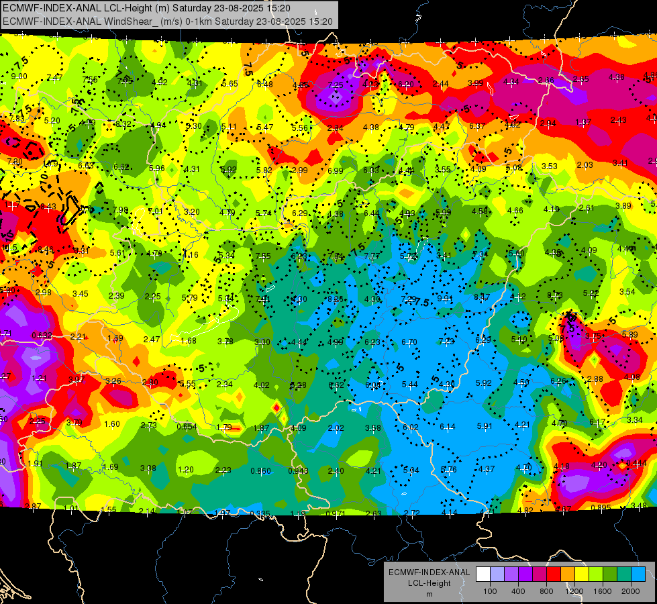Image resolution: width=657 pixels, height=604 pixels.
Task: Click the wind shear value '9.91'
Action: (x=444, y=299)
